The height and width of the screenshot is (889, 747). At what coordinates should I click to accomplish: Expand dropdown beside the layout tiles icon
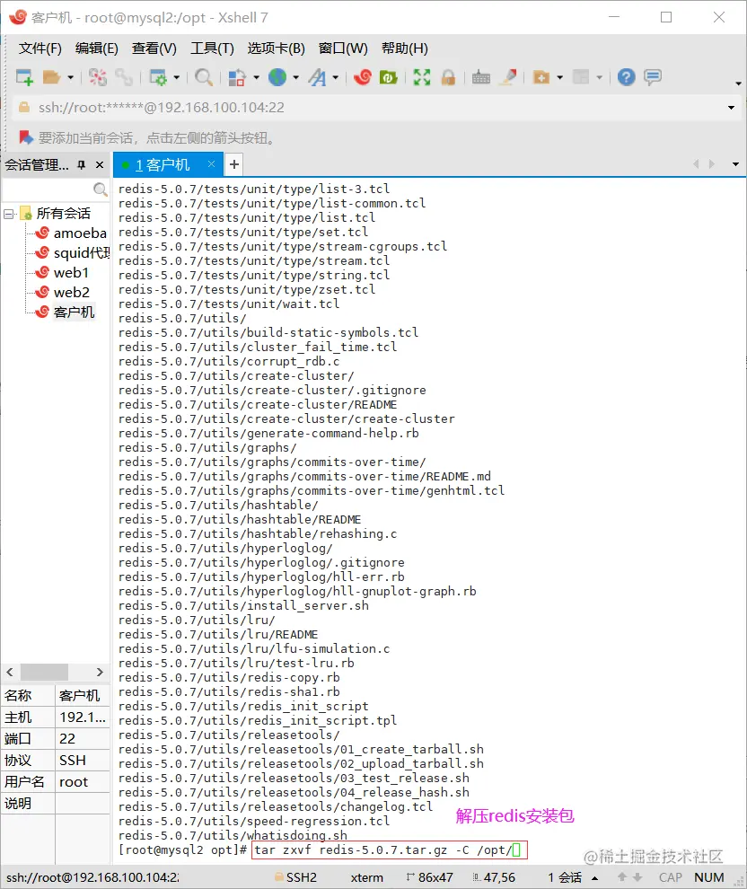(599, 77)
